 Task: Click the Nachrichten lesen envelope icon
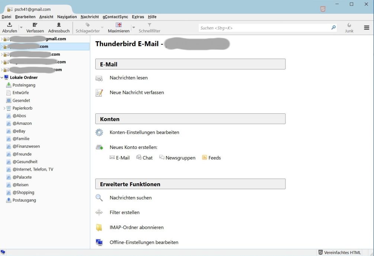pos(99,78)
